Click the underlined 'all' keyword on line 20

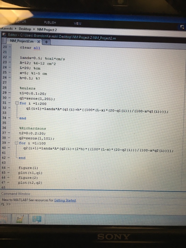click(37, 48)
